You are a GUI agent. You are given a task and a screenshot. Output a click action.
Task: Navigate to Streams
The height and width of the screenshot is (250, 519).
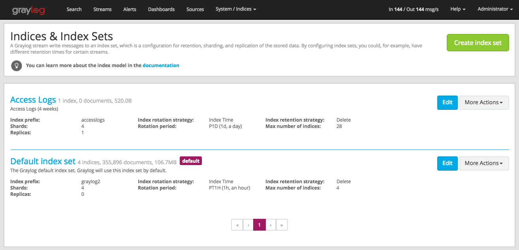102,9
